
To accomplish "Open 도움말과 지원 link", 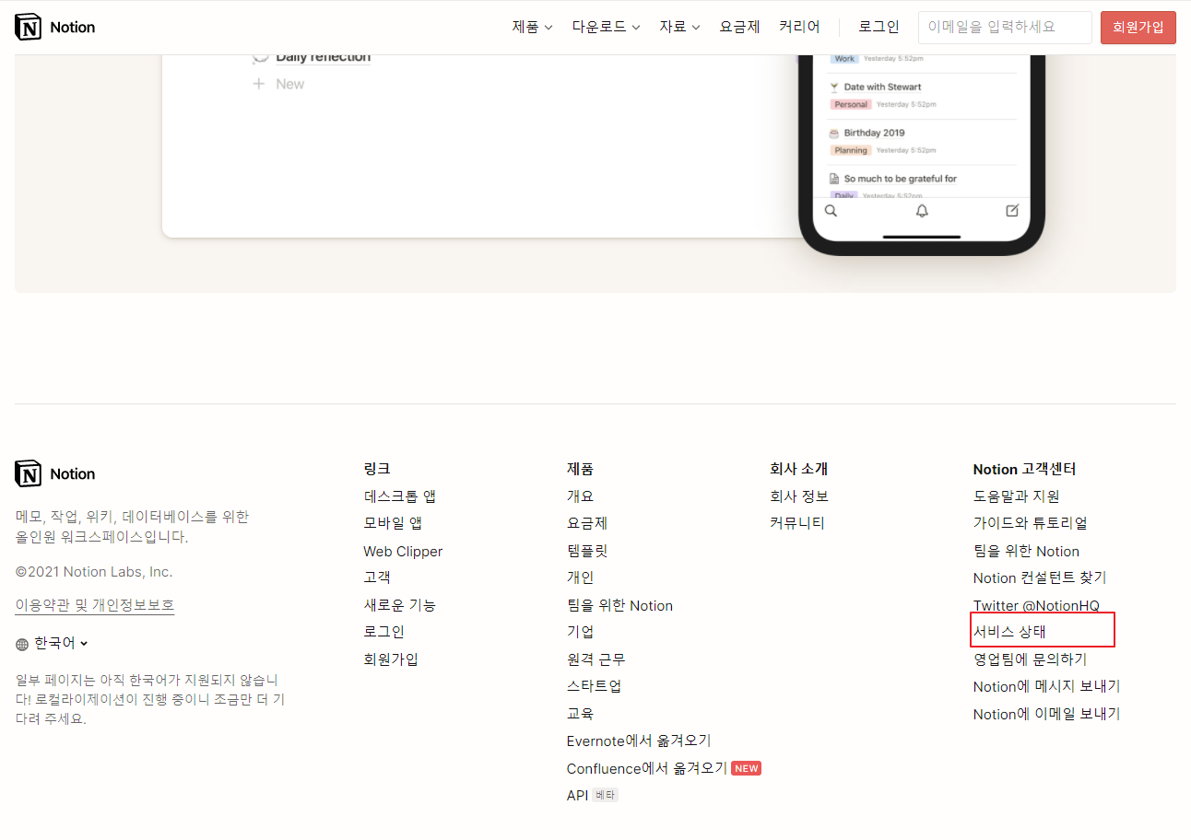I will pyautogui.click(x=1016, y=496).
